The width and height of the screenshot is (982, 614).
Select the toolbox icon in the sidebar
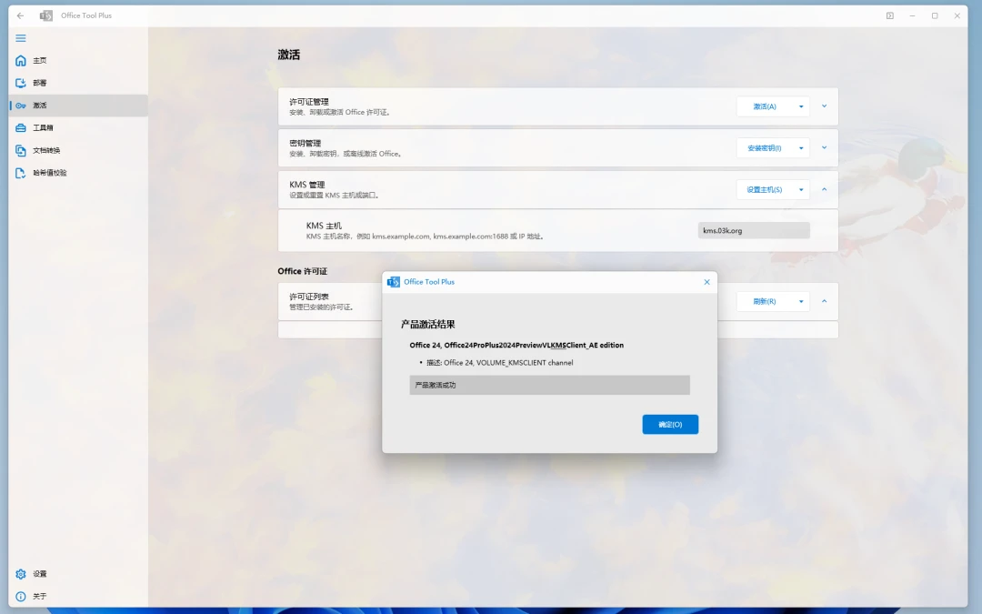(x=21, y=128)
